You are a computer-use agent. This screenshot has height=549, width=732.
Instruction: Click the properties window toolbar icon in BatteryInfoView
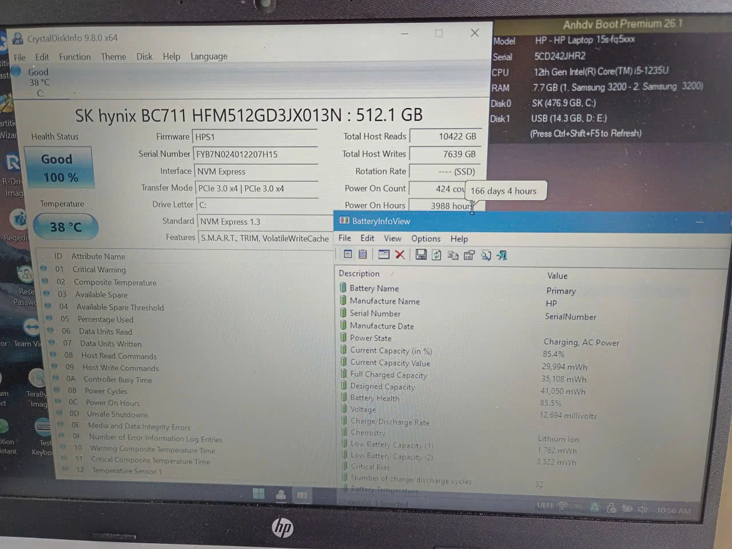(384, 254)
